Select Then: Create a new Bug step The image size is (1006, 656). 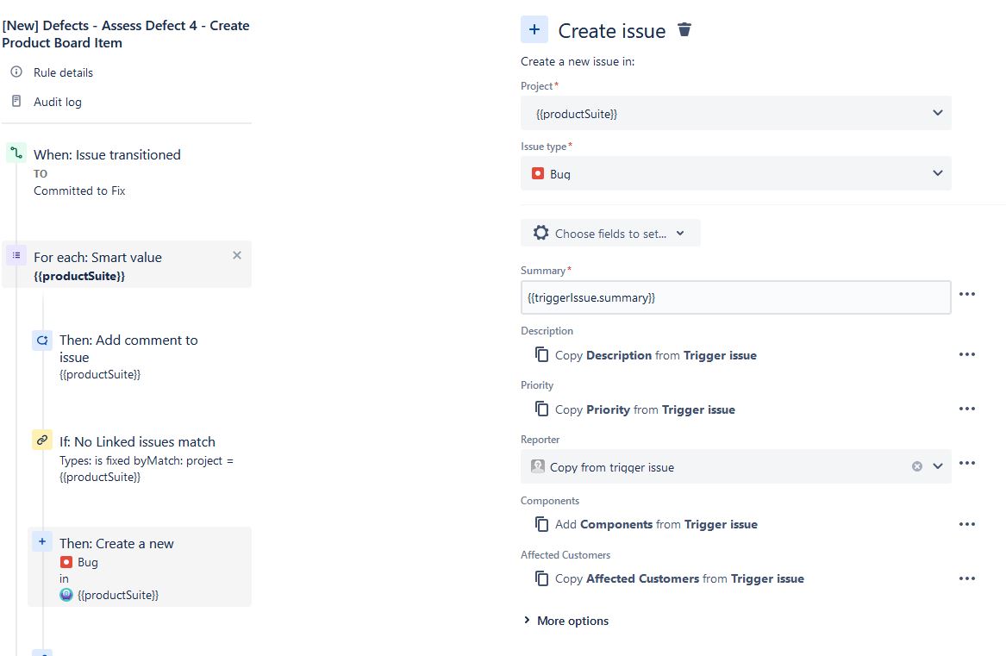point(140,566)
